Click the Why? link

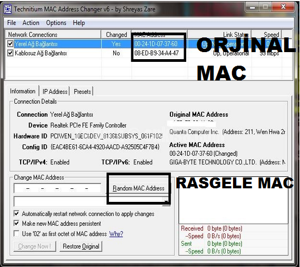[x=116, y=233]
